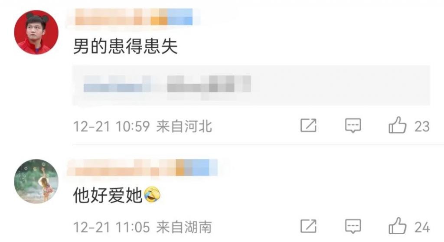Select the comment text 男的患得患失
This screenshot has height=242, width=444.
[x=125, y=46]
